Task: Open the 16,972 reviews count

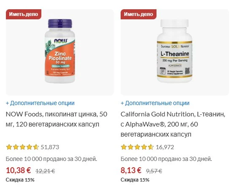Action: click(x=165, y=147)
